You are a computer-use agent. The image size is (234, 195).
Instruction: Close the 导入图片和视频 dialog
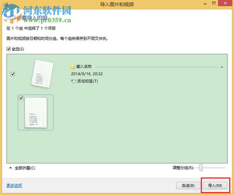pyautogui.click(x=225, y=3)
